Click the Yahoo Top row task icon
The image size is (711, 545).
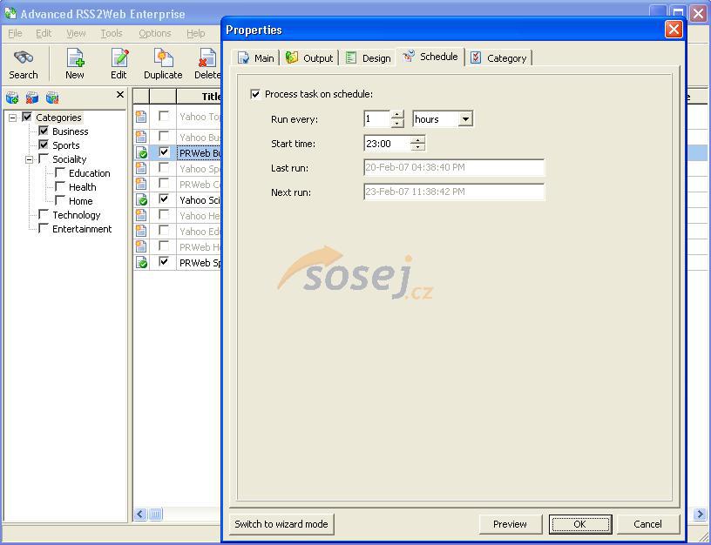point(141,117)
